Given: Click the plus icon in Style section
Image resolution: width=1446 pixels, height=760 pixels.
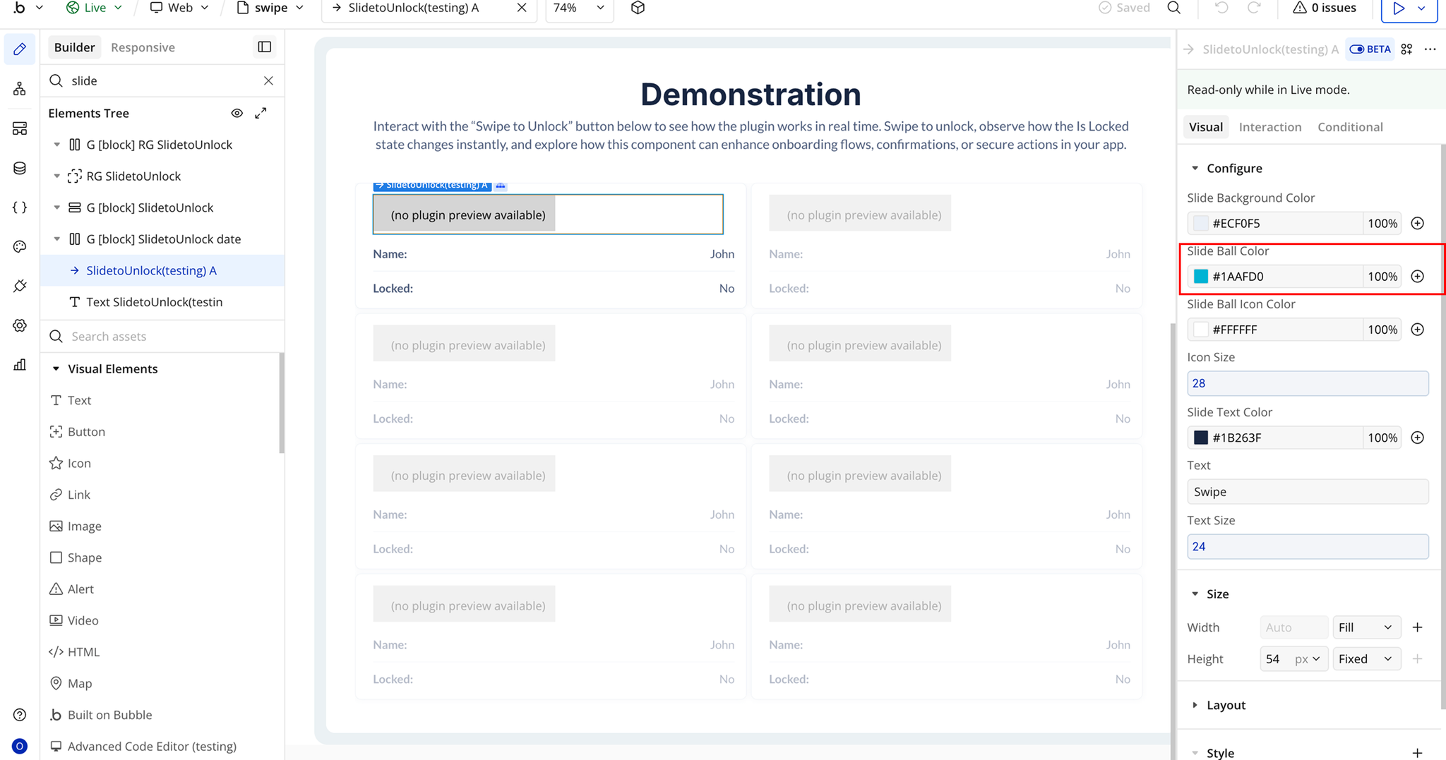Looking at the screenshot, I should click(x=1417, y=753).
